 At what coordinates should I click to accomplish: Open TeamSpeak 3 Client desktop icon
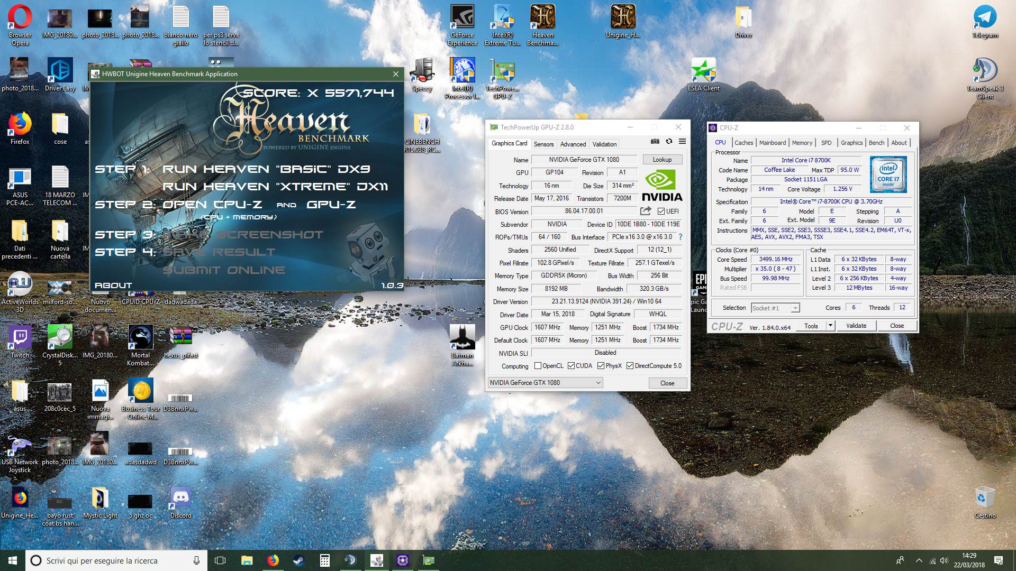(985, 78)
